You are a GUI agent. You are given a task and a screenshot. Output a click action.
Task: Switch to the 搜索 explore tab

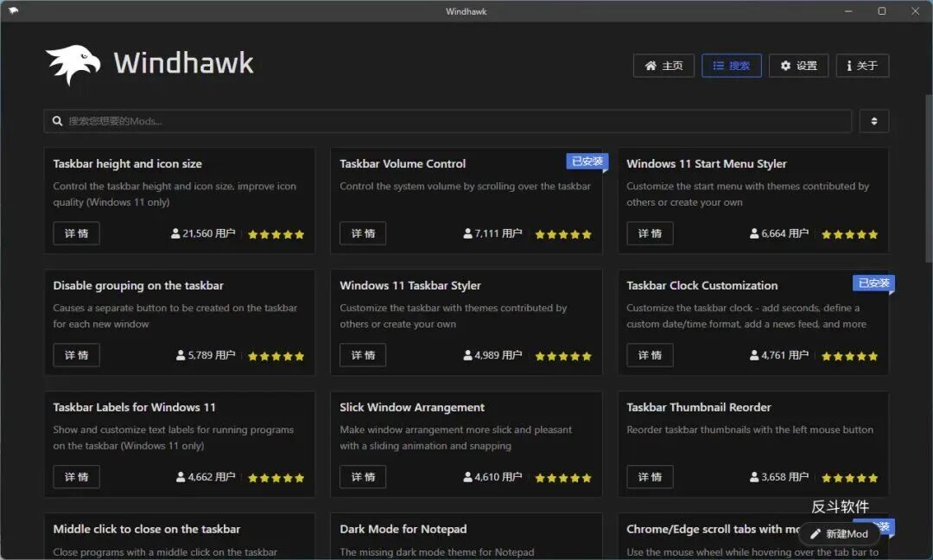click(x=732, y=66)
